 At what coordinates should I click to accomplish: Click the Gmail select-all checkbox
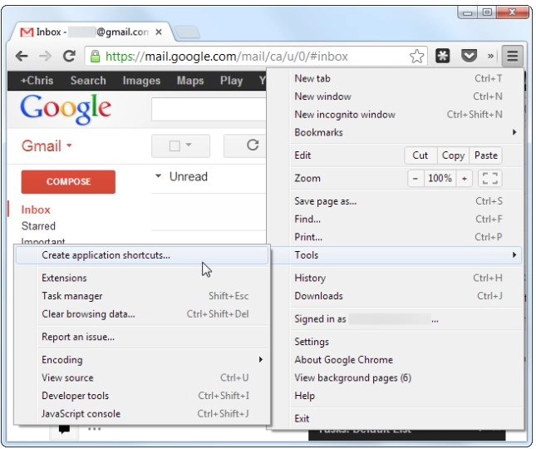pyautogui.click(x=175, y=146)
